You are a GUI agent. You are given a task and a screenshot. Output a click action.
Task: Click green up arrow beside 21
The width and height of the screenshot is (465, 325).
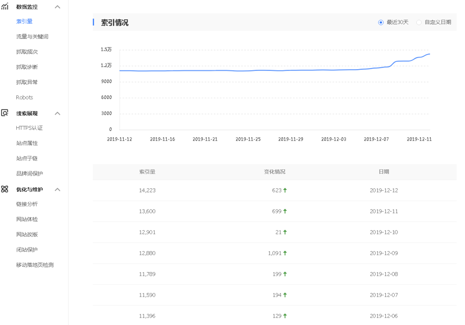click(x=285, y=232)
